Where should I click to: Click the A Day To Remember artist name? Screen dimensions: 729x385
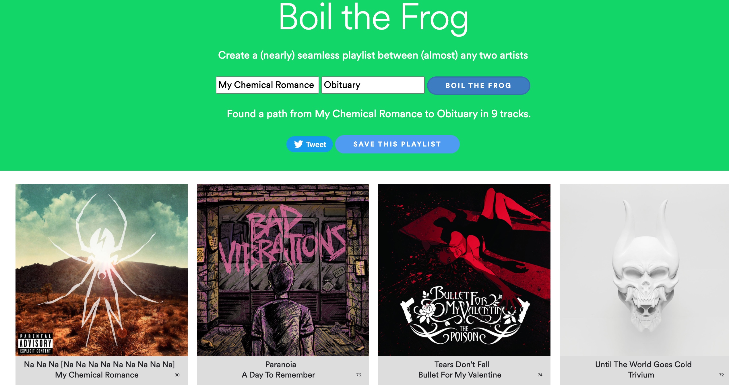pyautogui.click(x=278, y=375)
